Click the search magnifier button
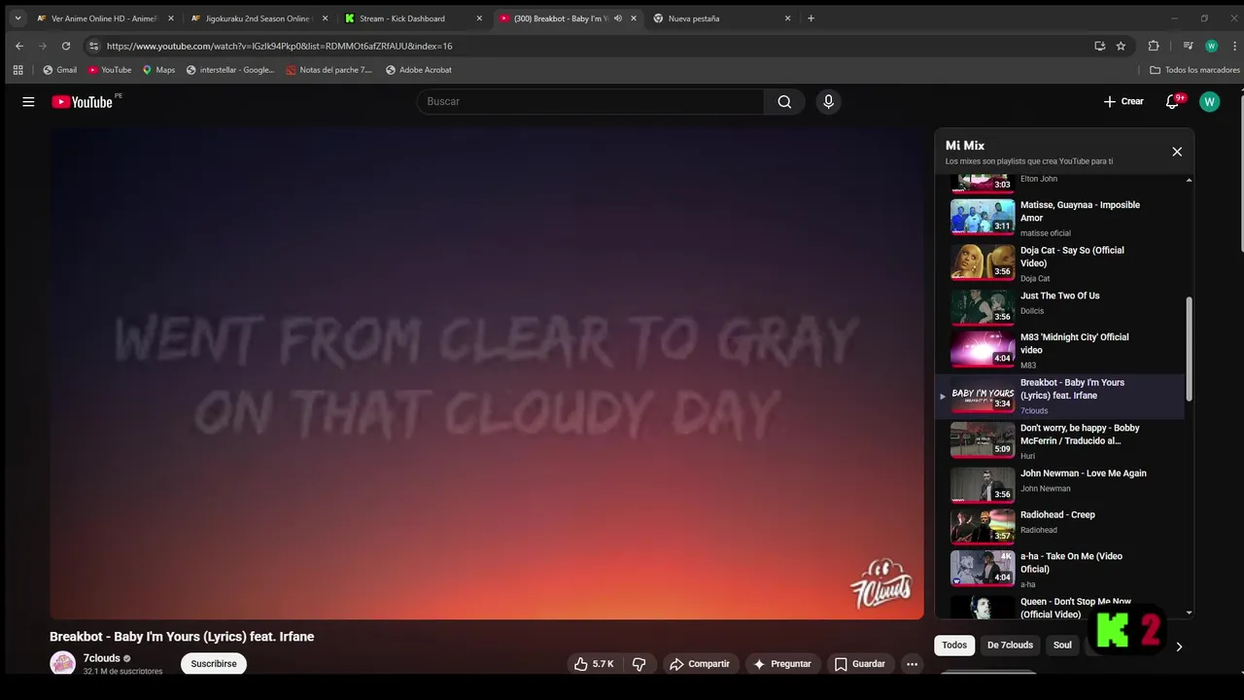This screenshot has width=1244, height=700. pyautogui.click(x=784, y=102)
